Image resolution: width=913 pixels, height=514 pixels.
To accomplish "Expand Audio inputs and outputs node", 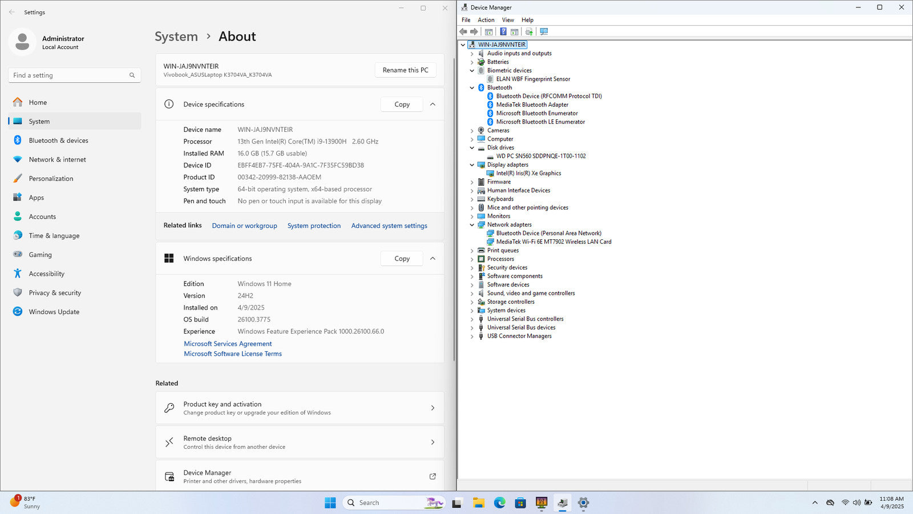I will [472, 54].
